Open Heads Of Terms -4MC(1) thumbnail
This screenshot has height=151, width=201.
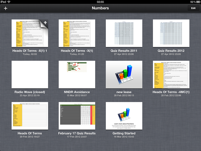point(171,74)
